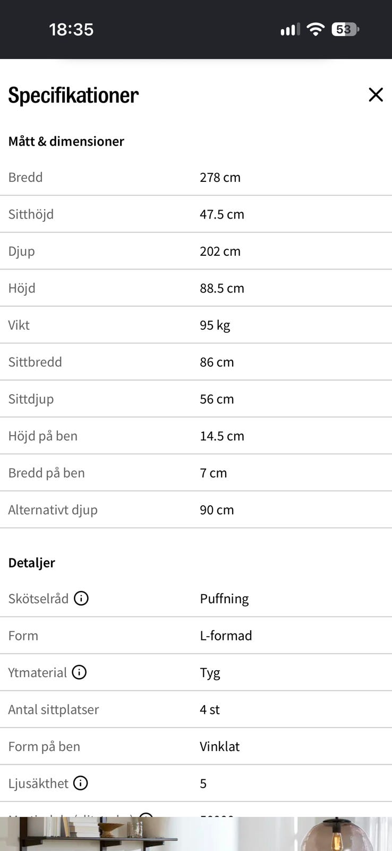Tap the 18:35 clock in status bar
392x851 pixels.
(71, 29)
